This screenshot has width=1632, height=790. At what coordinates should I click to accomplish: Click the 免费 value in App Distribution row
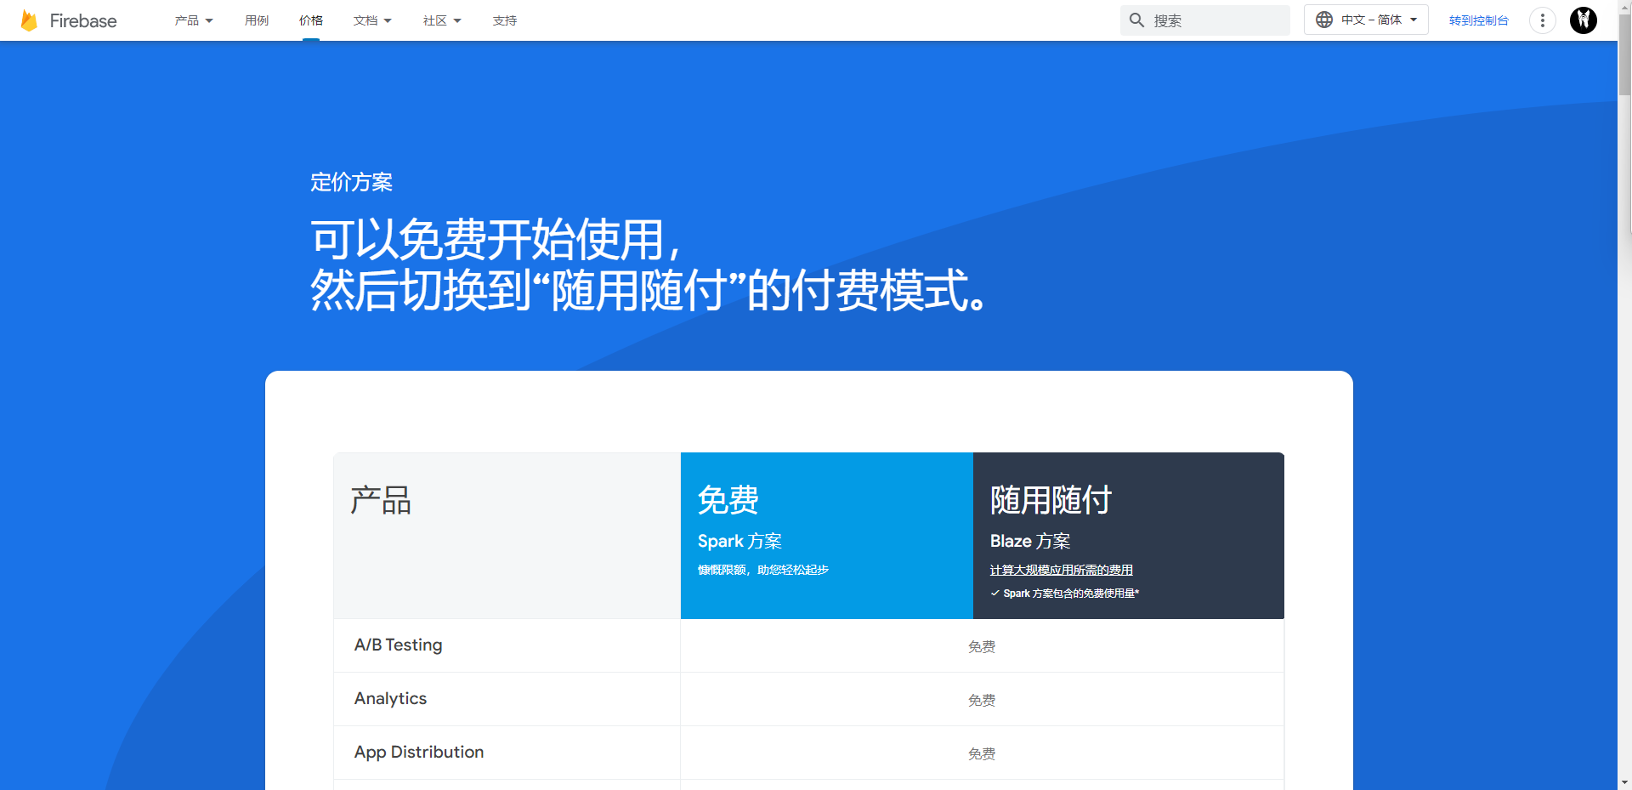(x=982, y=754)
